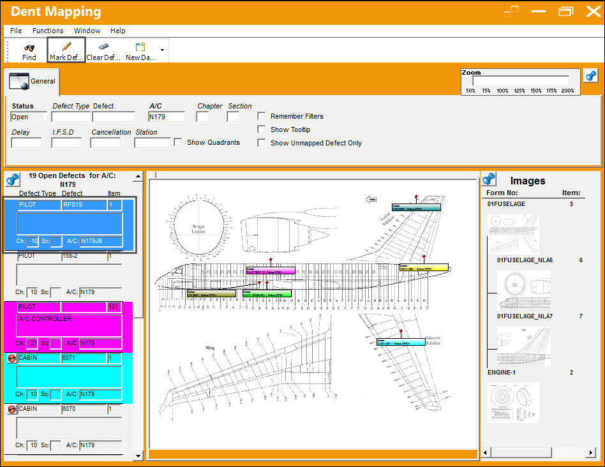Open the File menu

16,31
